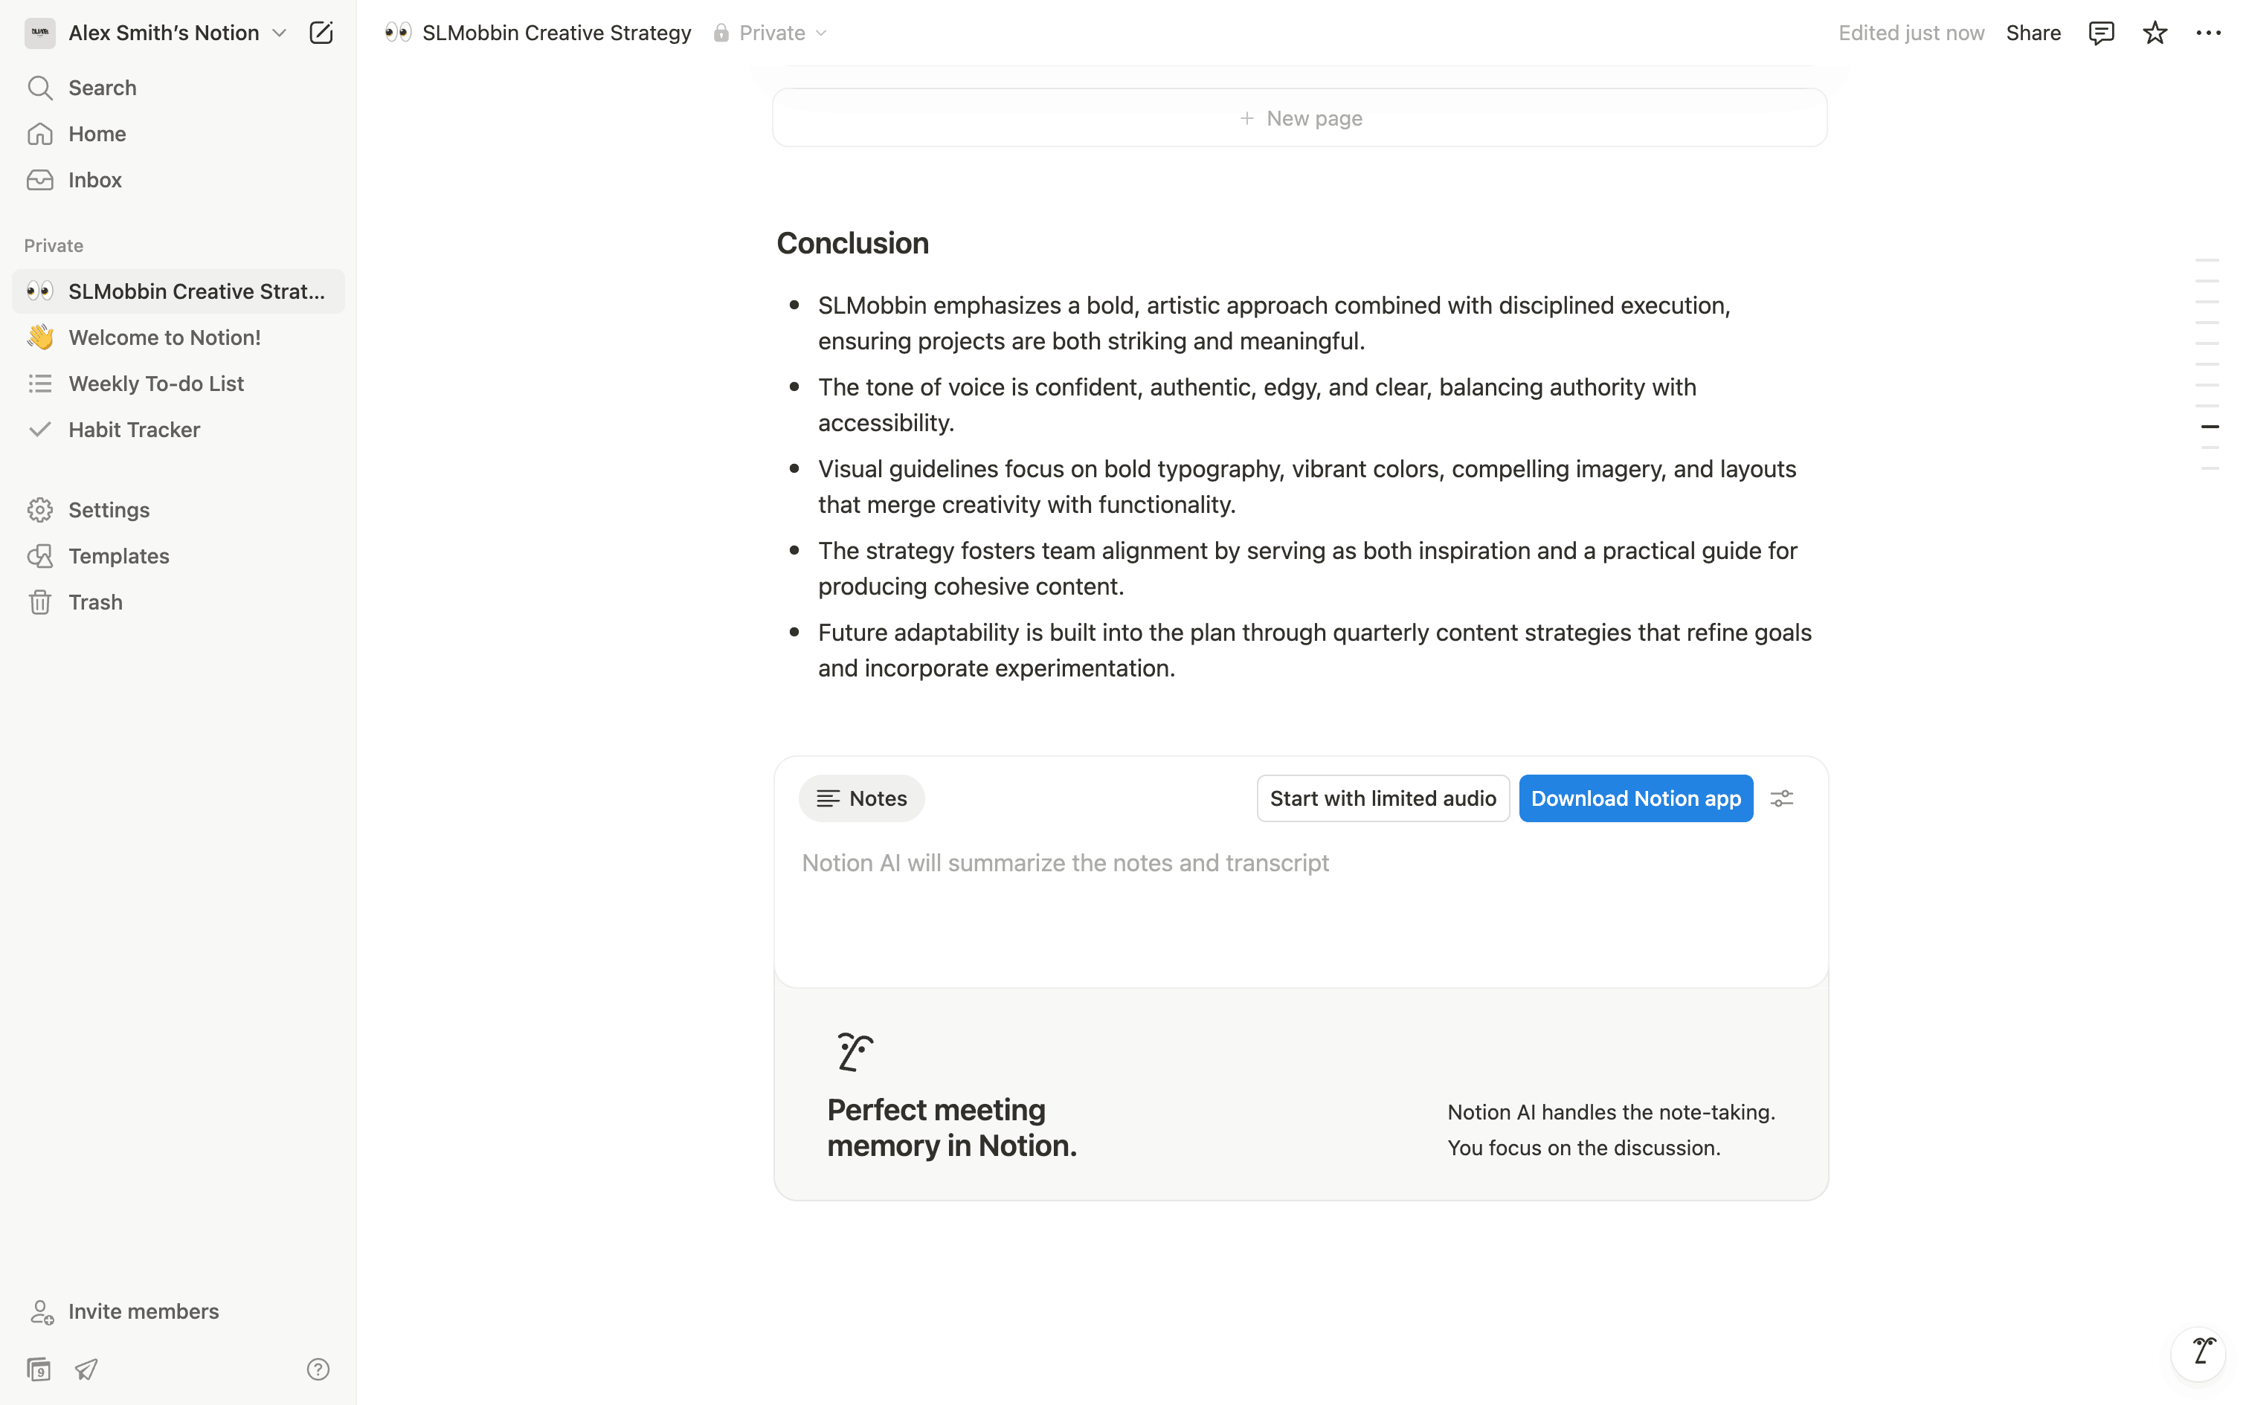Click the meeting notes text field
The height and width of the screenshot is (1405, 2249).
[1065, 863]
